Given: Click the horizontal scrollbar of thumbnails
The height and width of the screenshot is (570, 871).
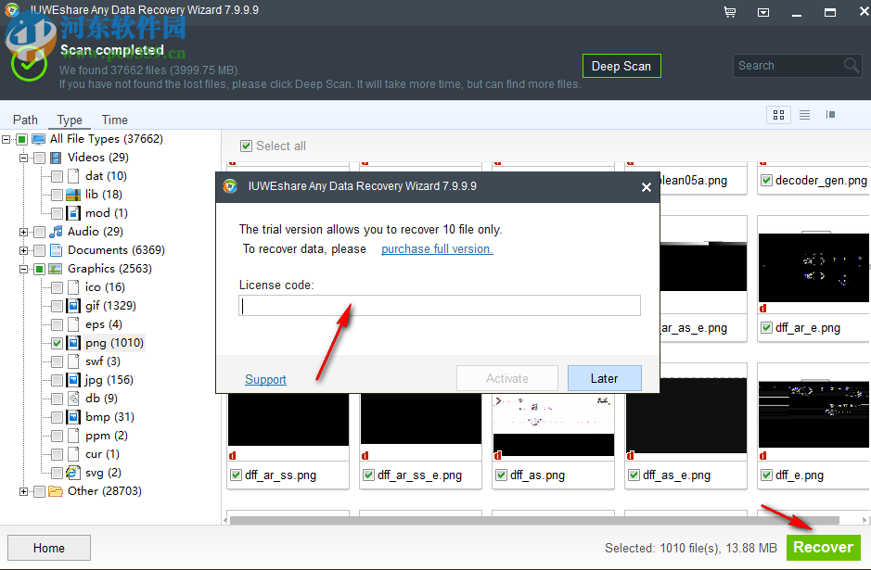Looking at the screenshot, I should tap(534, 520).
